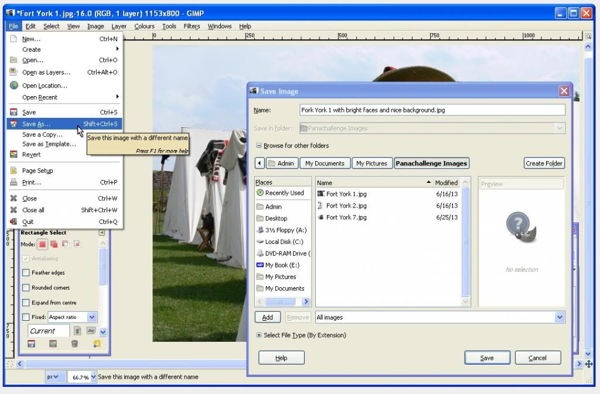
Task: Select Replace selection mode icon
Action: [42, 244]
